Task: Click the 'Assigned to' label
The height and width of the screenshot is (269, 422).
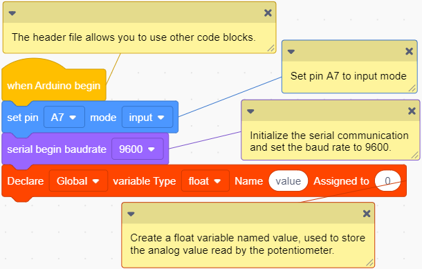Action: pos(341,181)
